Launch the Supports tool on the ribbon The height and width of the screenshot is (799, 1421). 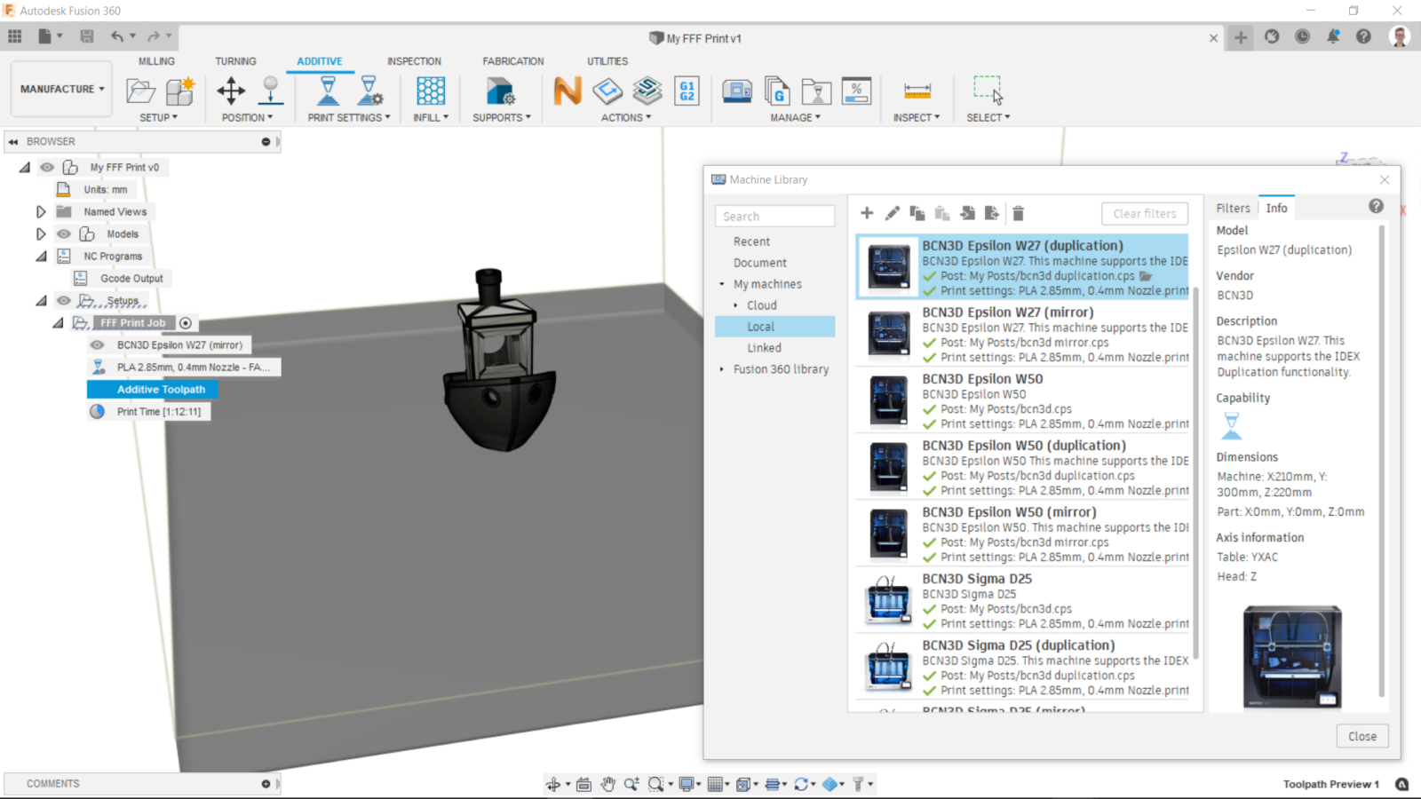pyautogui.click(x=500, y=91)
